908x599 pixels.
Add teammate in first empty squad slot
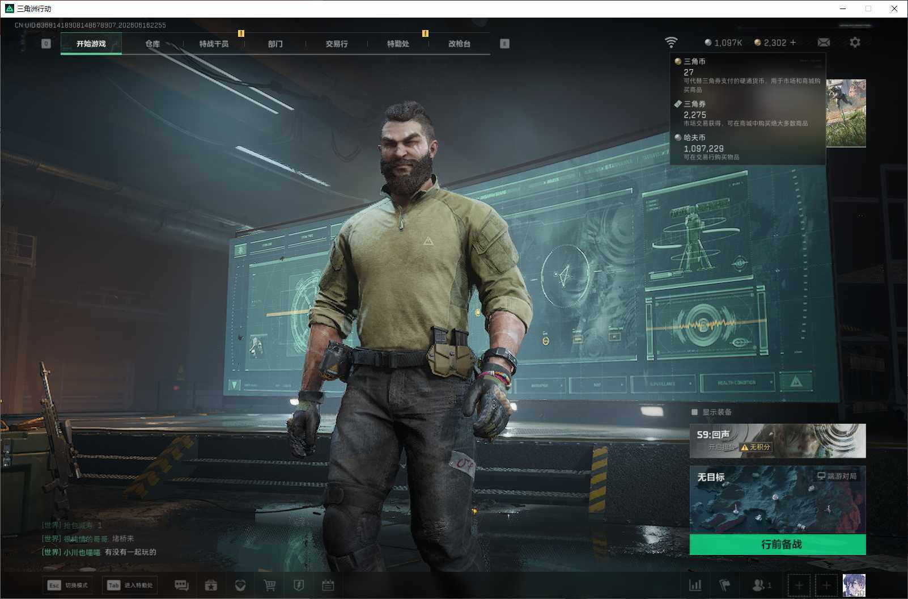[799, 585]
